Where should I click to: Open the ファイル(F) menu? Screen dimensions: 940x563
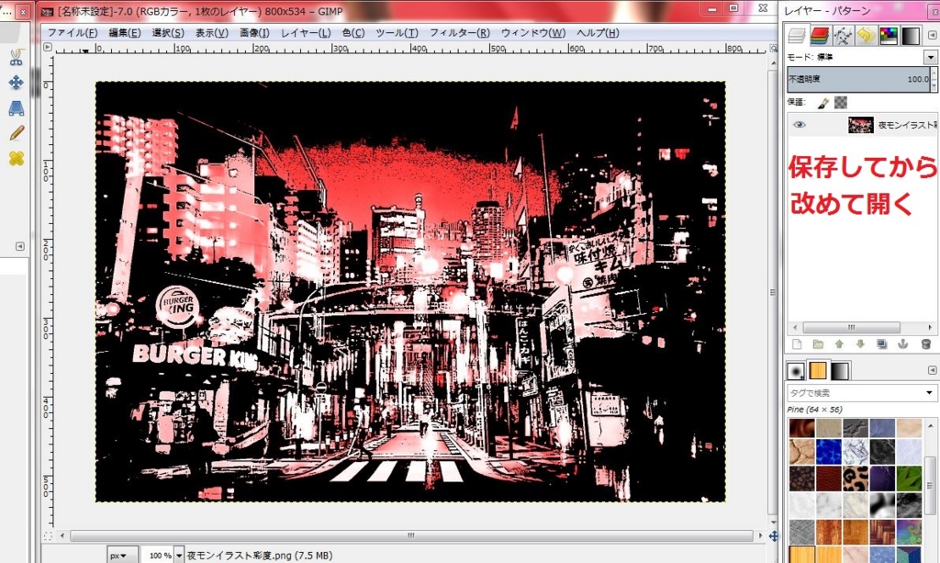[72, 33]
